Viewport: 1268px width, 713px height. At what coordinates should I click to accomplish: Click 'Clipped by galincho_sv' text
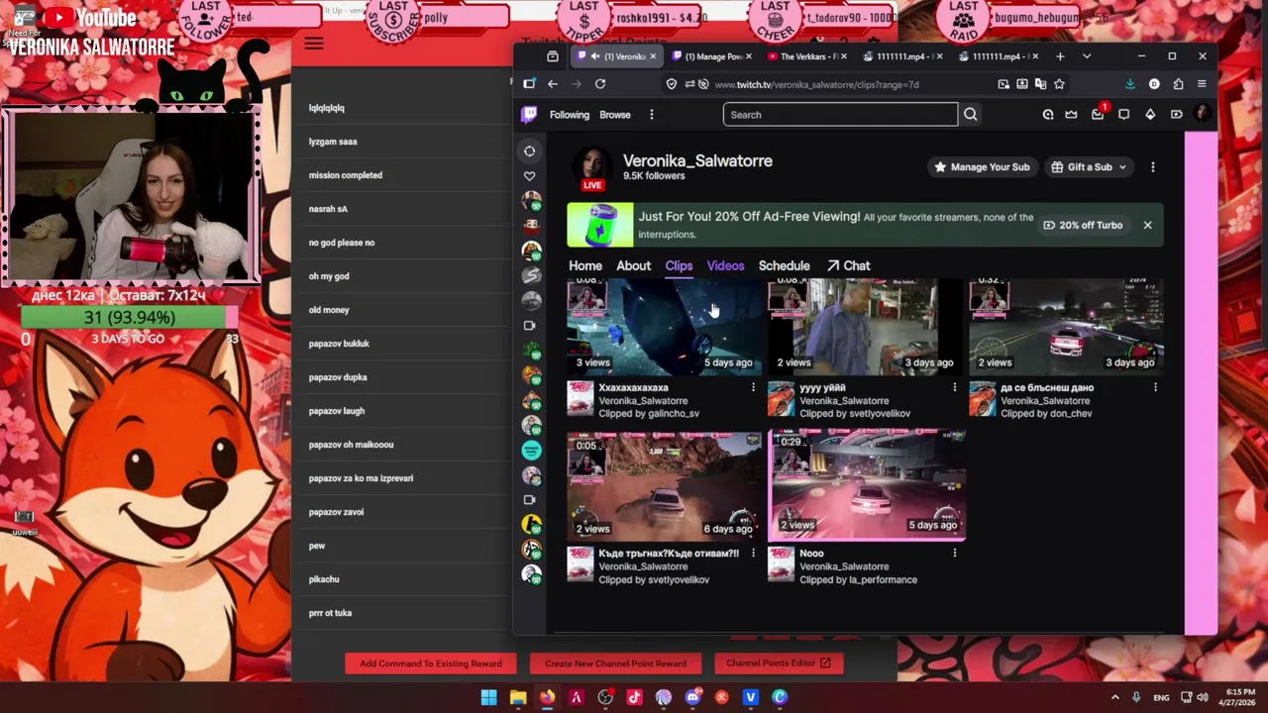pyautogui.click(x=649, y=414)
